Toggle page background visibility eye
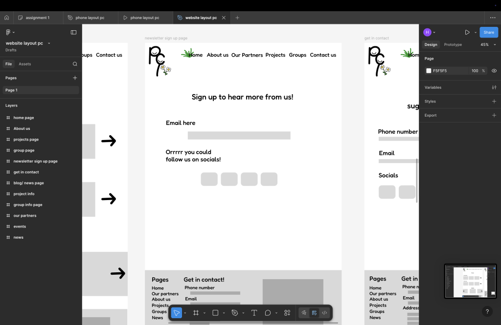The image size is (501, 325). [x=494, y=71]
